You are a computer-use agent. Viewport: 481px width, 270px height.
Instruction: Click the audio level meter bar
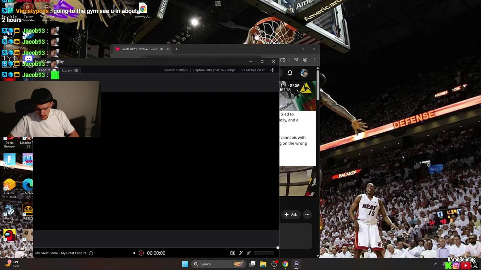(264, 253)
